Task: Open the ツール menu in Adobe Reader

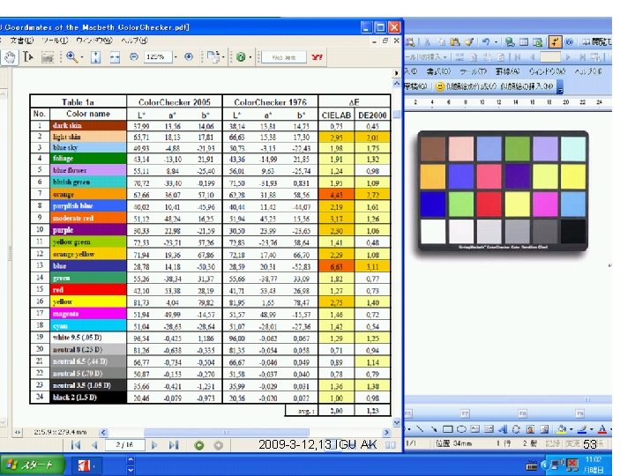Action: 55,41
